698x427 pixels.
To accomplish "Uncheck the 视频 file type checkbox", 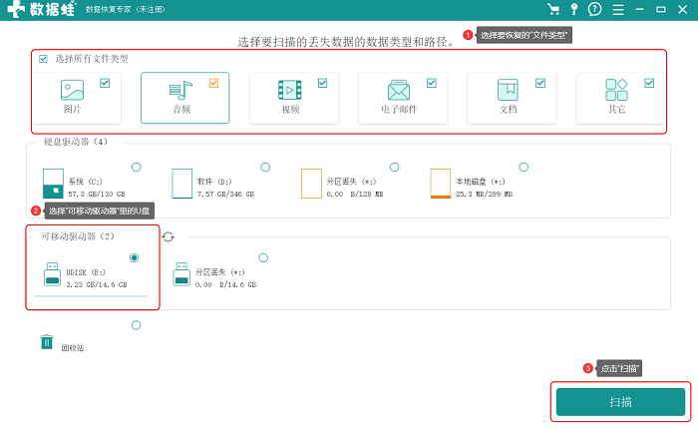I will [x=323, y=83].
